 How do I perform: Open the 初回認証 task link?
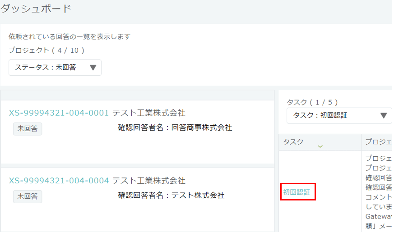(x=297, y=192)
